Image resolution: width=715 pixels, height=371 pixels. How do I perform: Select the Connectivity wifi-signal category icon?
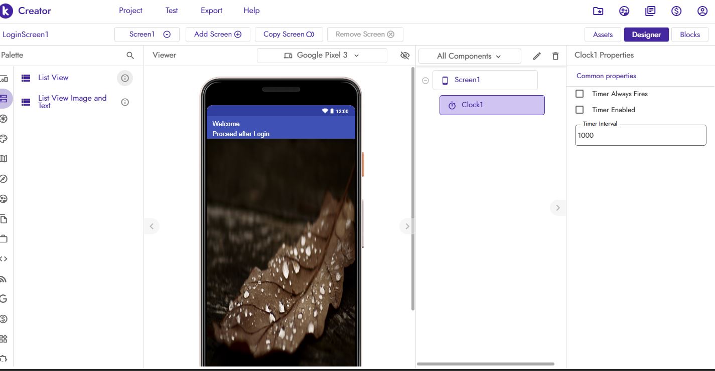[x=4, y=279]
